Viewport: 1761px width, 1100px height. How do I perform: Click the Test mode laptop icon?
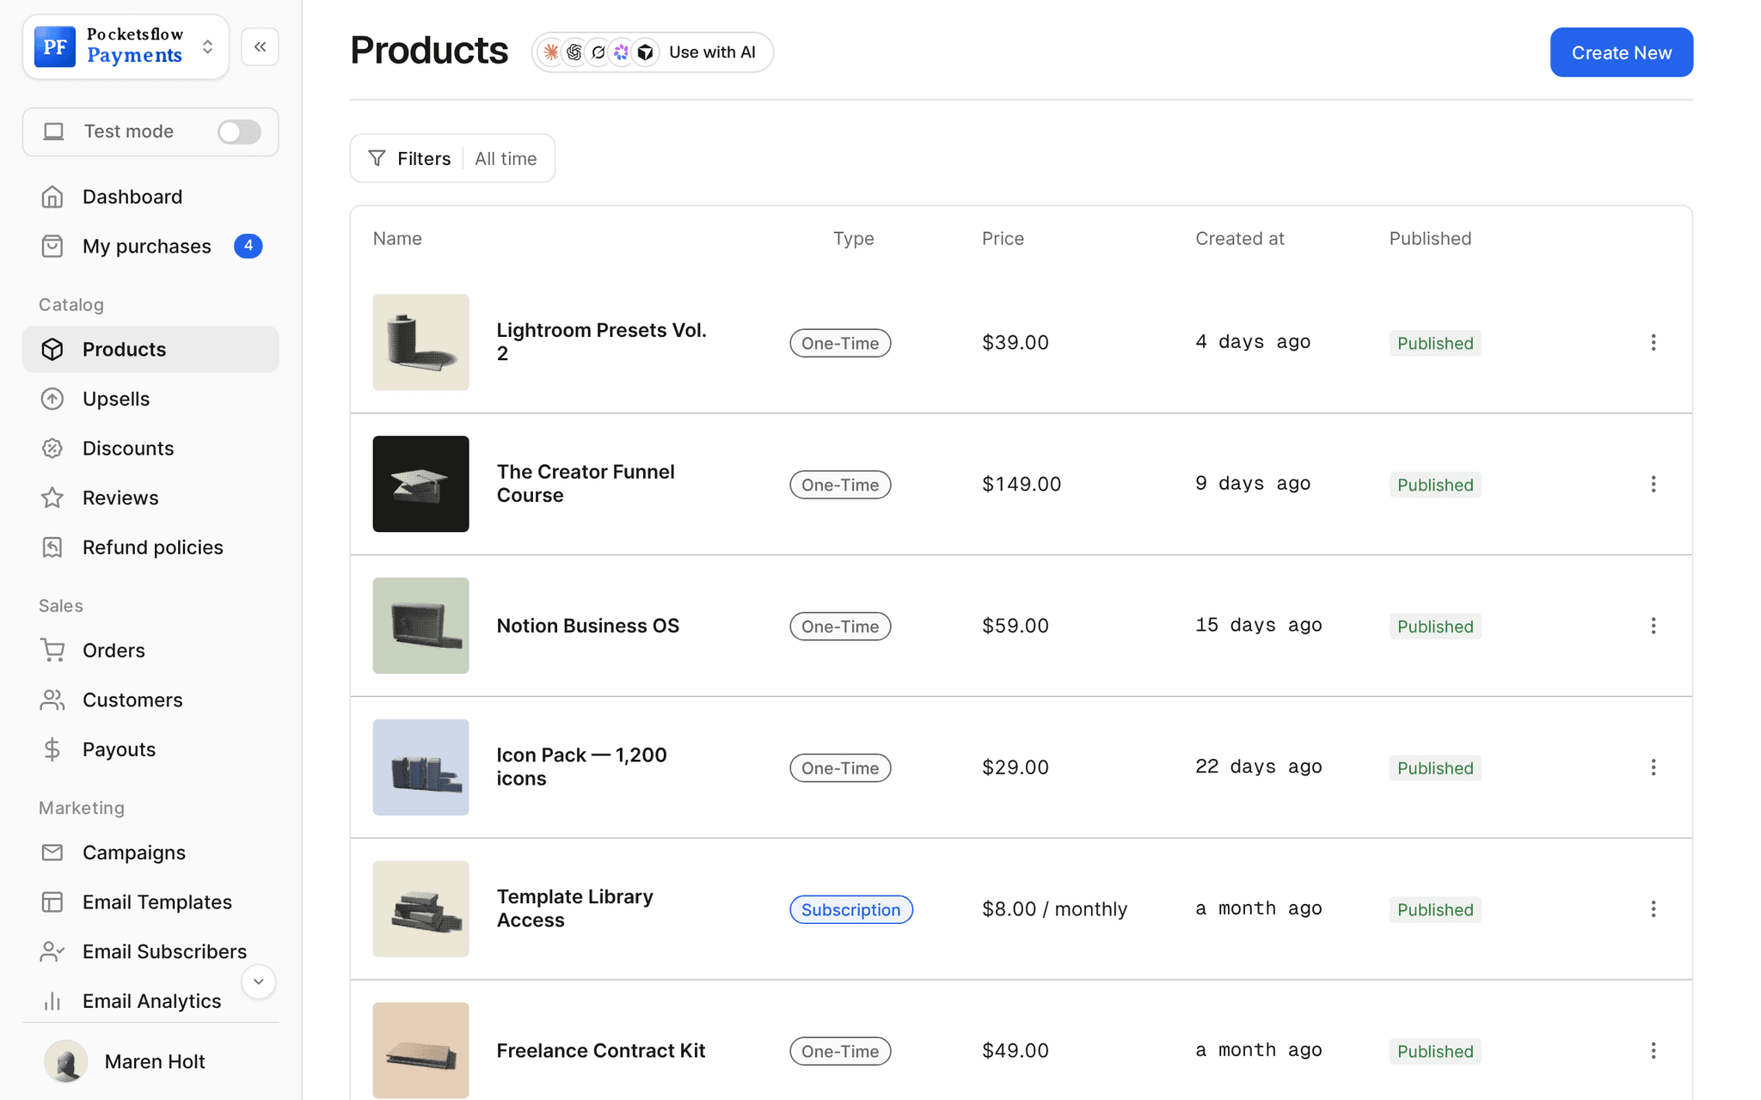tap(54, 131)
